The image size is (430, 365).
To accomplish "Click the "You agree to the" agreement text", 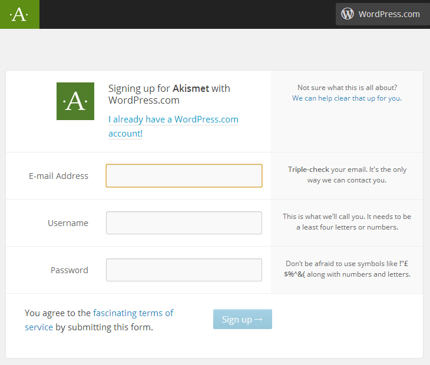I will [58, 313].
